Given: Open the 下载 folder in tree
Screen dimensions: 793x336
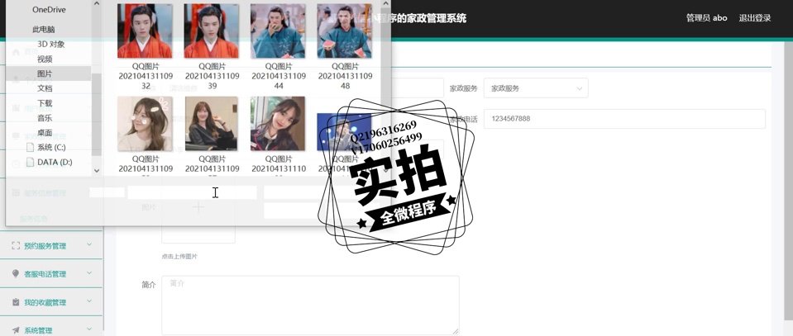Looking at the screenshot, I should tap(45, 103).
